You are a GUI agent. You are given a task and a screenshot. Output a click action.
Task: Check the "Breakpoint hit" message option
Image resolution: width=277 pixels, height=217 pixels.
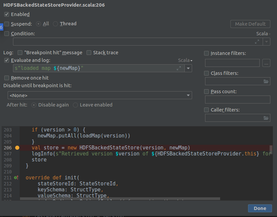point(20,53)
